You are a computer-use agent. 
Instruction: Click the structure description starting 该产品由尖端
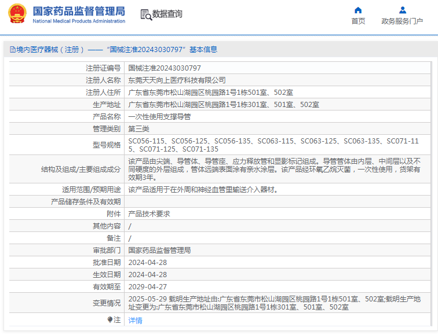(x=274, y=170)
